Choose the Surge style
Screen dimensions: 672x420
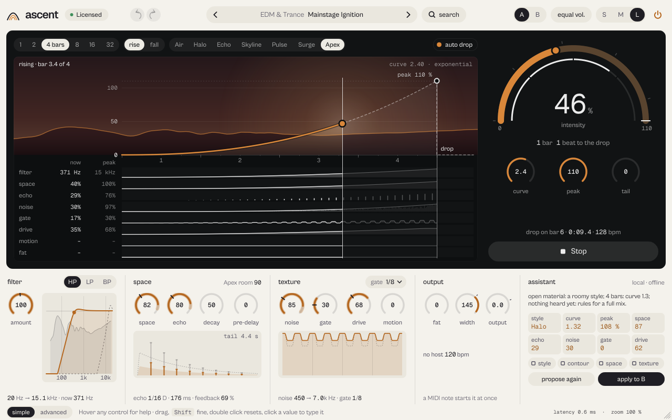(x=307, y=45)
